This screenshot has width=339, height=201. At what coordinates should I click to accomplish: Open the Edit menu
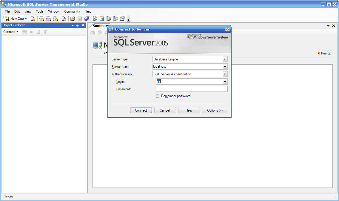point(17,11)
